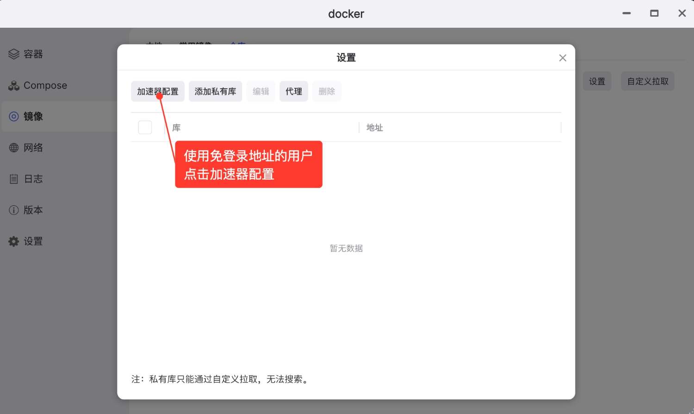
Task: Toggle the select-all checkbox above the 库 column
Action: (x=145, y=127)
